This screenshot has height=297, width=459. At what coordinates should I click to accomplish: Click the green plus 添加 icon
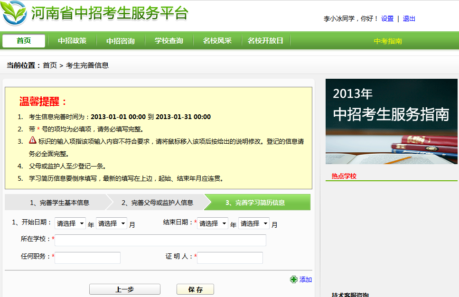(294, 279)
